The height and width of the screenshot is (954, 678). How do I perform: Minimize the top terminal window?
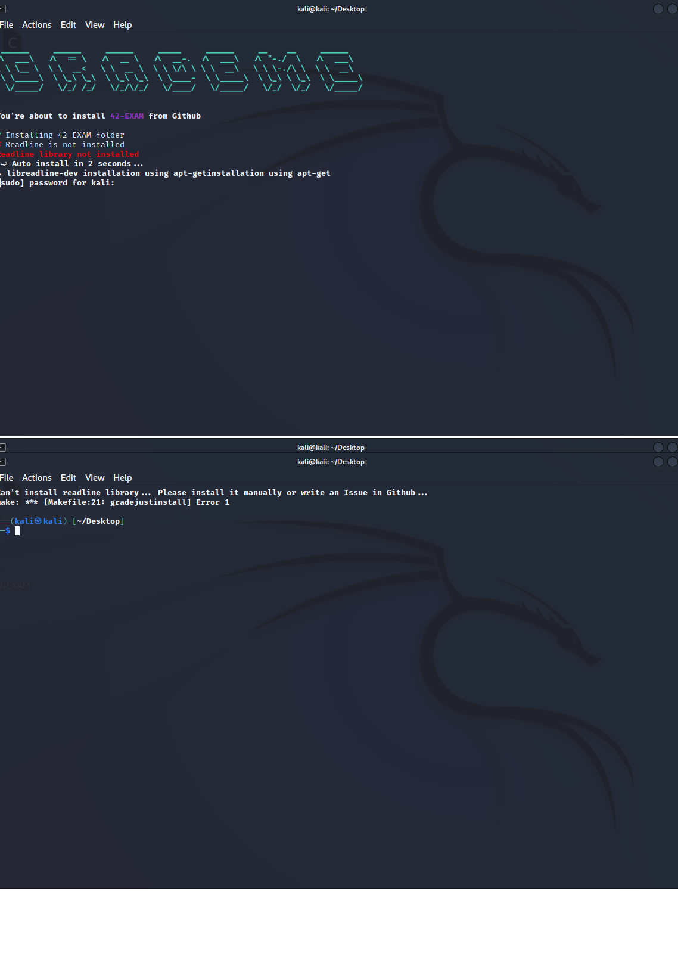[658, 9]
